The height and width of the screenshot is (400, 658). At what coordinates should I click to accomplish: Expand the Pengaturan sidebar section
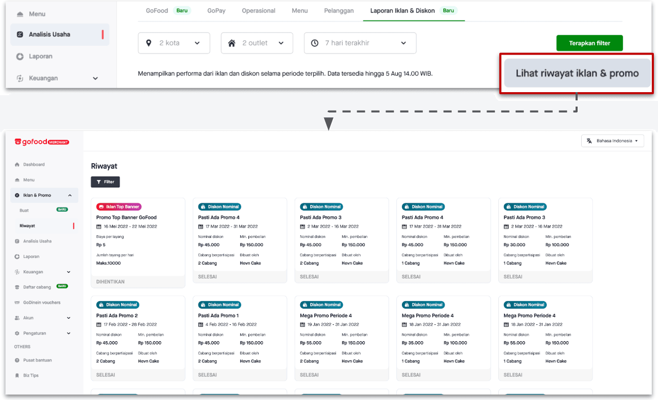pyautogui.click(x=69, y=334)
